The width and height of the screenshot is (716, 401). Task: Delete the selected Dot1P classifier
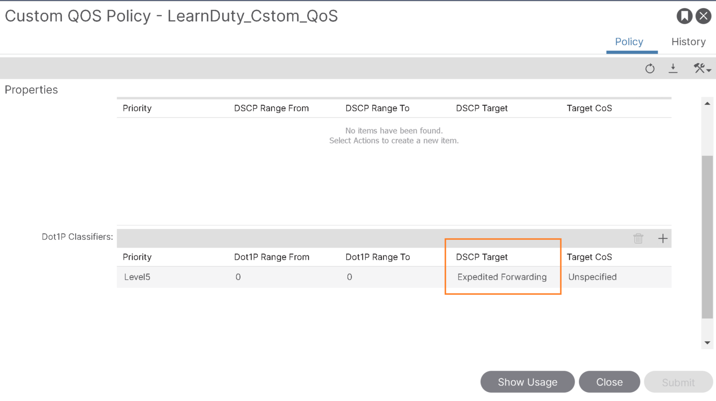click(x=638, y=238)
